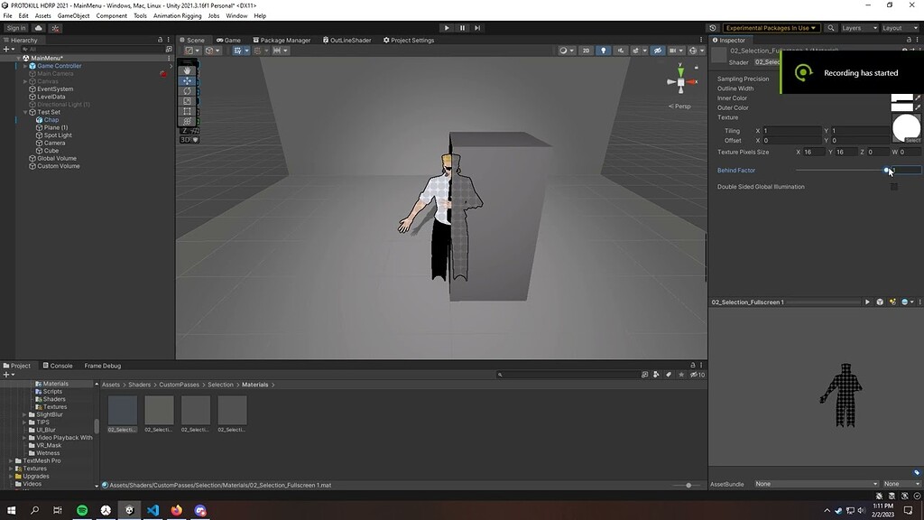Image resolution: width=924 pixels, height=520 pixels.
Task: Enable Double Sided Global Illumination
Action: click(x=894, y=186)
